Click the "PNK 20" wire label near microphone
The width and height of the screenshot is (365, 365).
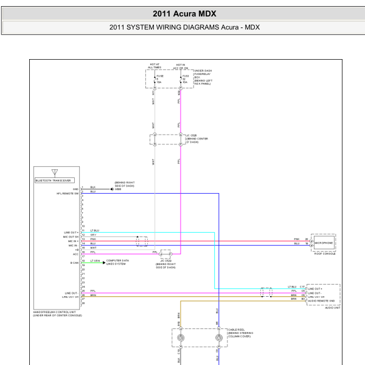[301, 239]
